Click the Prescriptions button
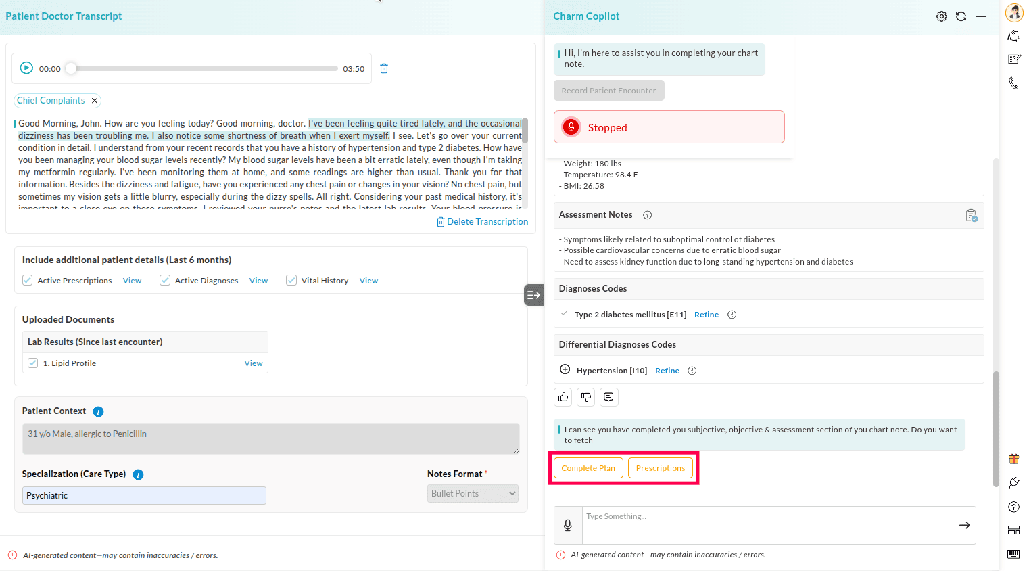 tap(661, 468)
